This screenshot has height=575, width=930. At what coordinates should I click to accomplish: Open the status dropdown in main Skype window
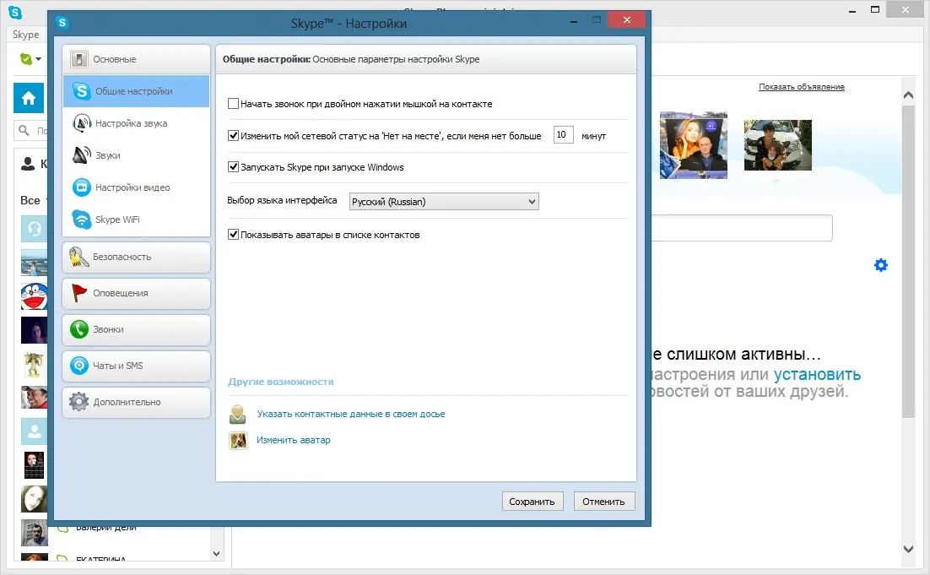[x=30, y=59]
